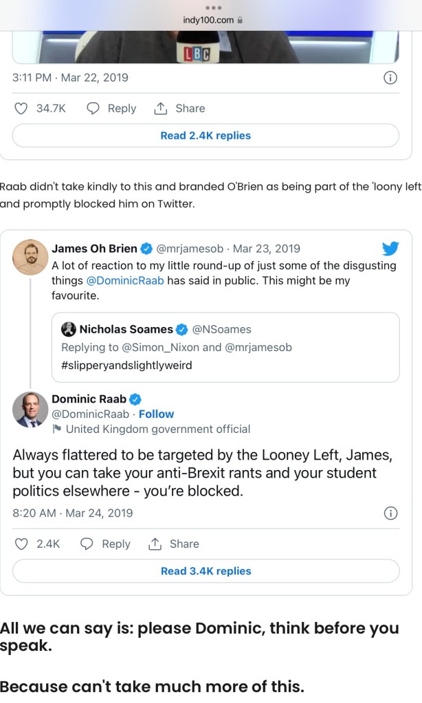Open the three-dot menu above the URL
This screenshot has width=422, height=703.
pyautogui.click(x=211, y=8)
